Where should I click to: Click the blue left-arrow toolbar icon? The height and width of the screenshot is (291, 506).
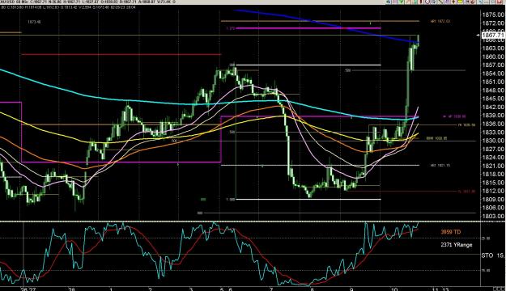point(389,2)
